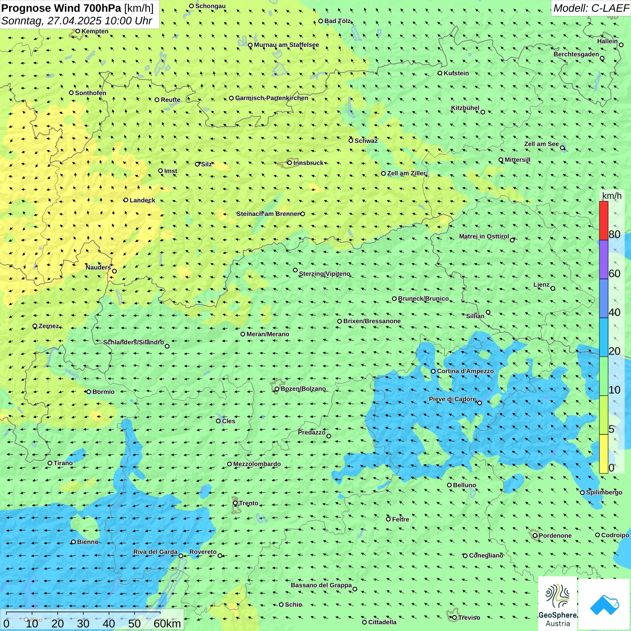
Task: Click the red legend color above 80
Action: (x=604, y=220)
